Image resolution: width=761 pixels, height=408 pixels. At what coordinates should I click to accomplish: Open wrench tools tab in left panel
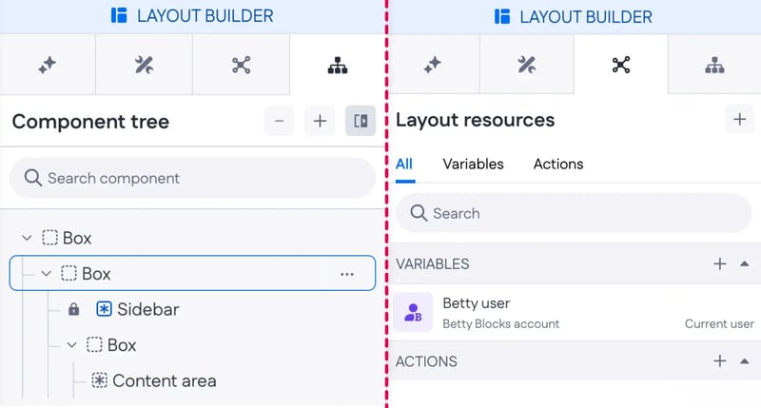point(144,65)
